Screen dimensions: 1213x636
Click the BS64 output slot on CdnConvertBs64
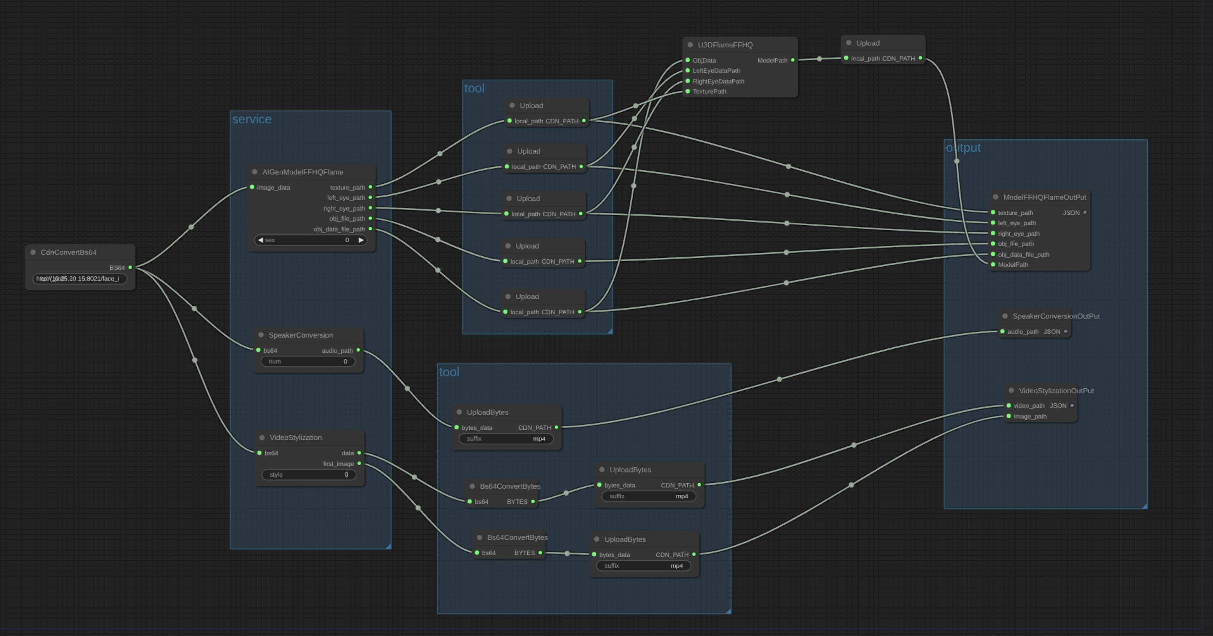point(130,267)
